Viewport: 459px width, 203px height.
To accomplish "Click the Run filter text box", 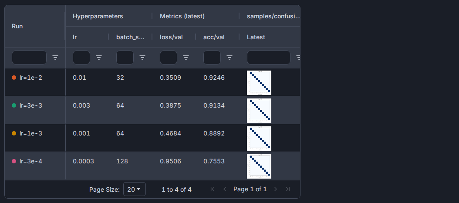I will point(29,58).
